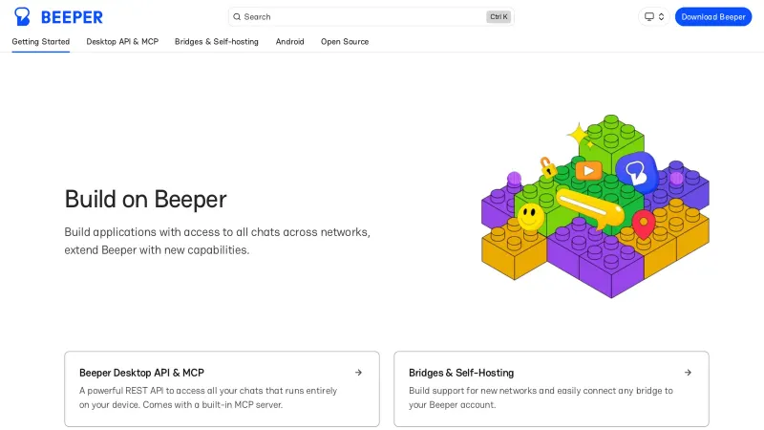The height and width of the screenshot is (430, 764).
Task: Click the red location pin in the illustration
Action: tap(643, 225)
